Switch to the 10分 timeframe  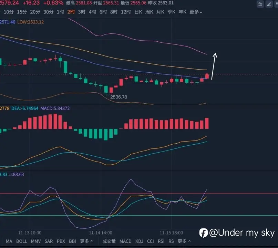click(x=9, y=12)
